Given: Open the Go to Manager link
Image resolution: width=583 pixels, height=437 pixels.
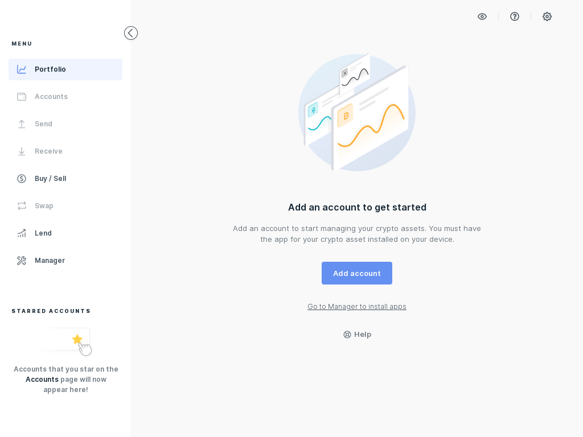Looking at the screenshot, I should (357, 306).
